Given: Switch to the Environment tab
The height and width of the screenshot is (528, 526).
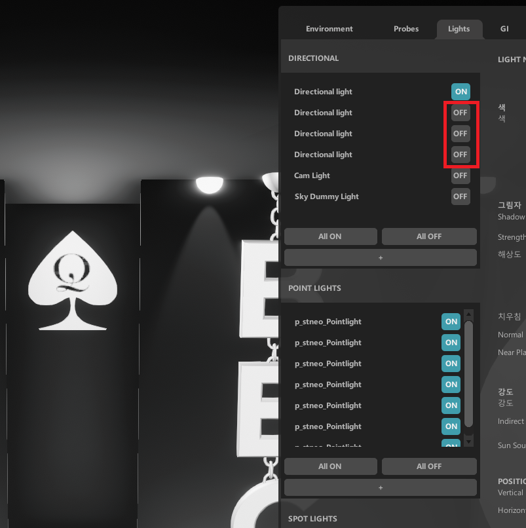Looking at the screenshot, I should [329, 29].
